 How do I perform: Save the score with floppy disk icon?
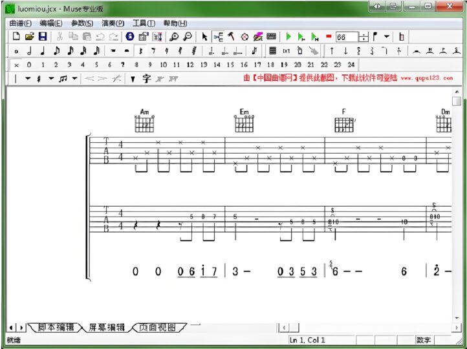point(43,37)
